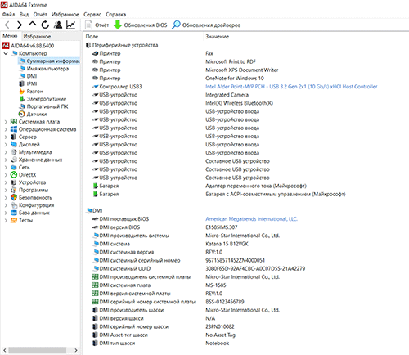
Task: Switch to the Меню tab
Action: [10, 36]
